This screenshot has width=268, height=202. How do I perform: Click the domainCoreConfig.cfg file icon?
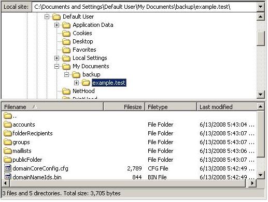[8, 168]
